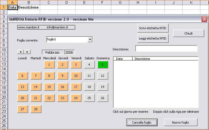The height and width of the screenshot is (130, 209).
Task: Click the next month arrow button
Action: coord(27,52)
